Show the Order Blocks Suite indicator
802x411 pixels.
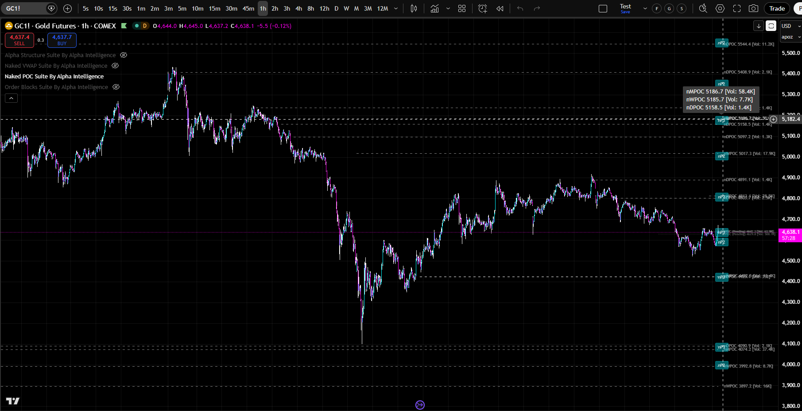tap(116, 87)
